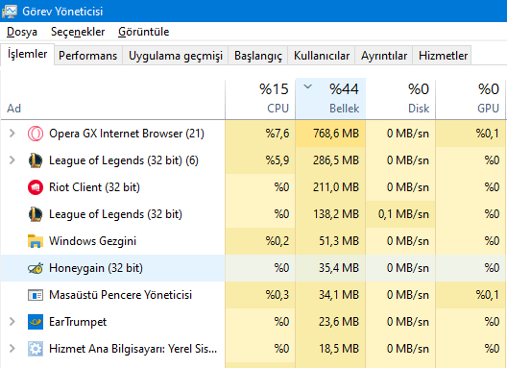Viewport: 507px width, 368px height.
Task: Open the Seçenekler menu
Action: click(x=78, y=32)
